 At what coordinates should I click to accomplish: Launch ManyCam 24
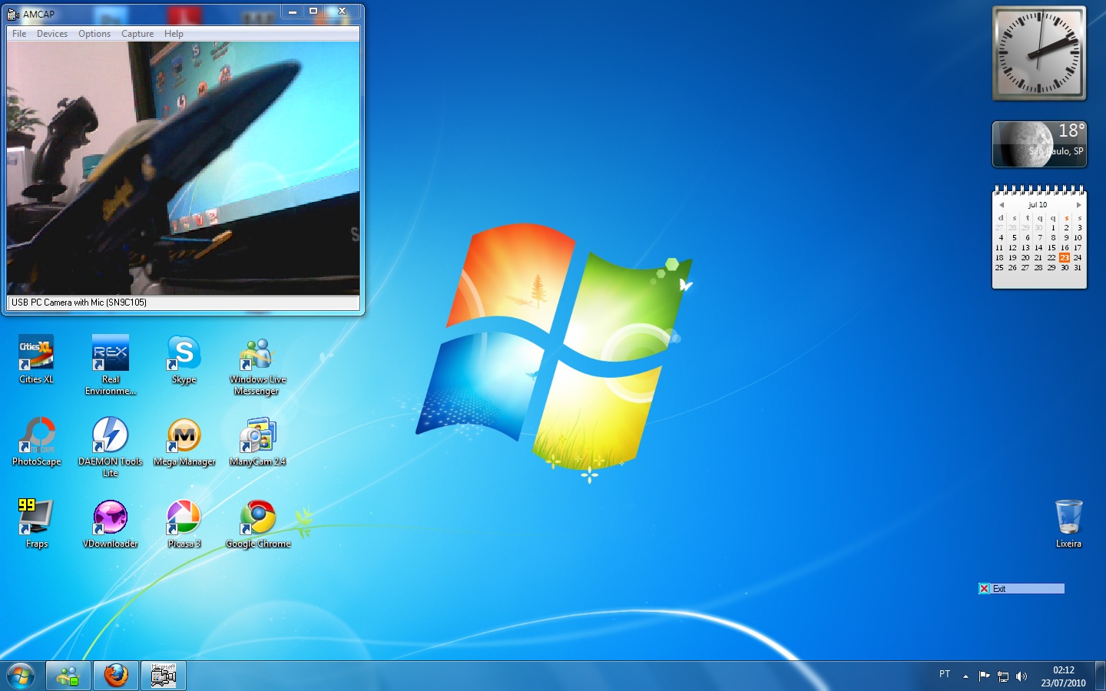click(257, 434)
